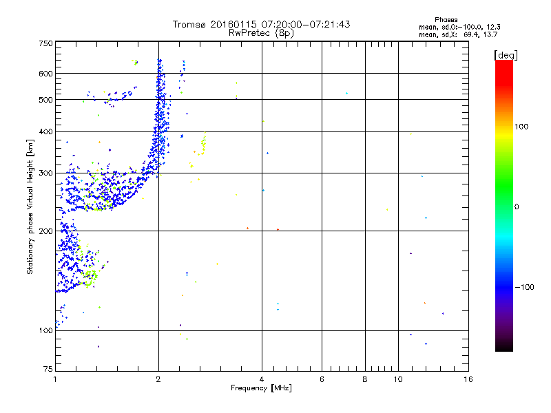Viewport: 551px width, 413px height.
Task: Click the x-axis tick label '8'
Action: pyautogui.click(x=365, y=379)
